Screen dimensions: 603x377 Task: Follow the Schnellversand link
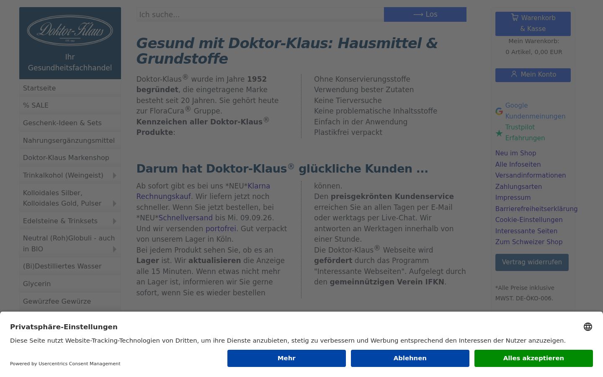pyautogui.click(x=186, y=218)
